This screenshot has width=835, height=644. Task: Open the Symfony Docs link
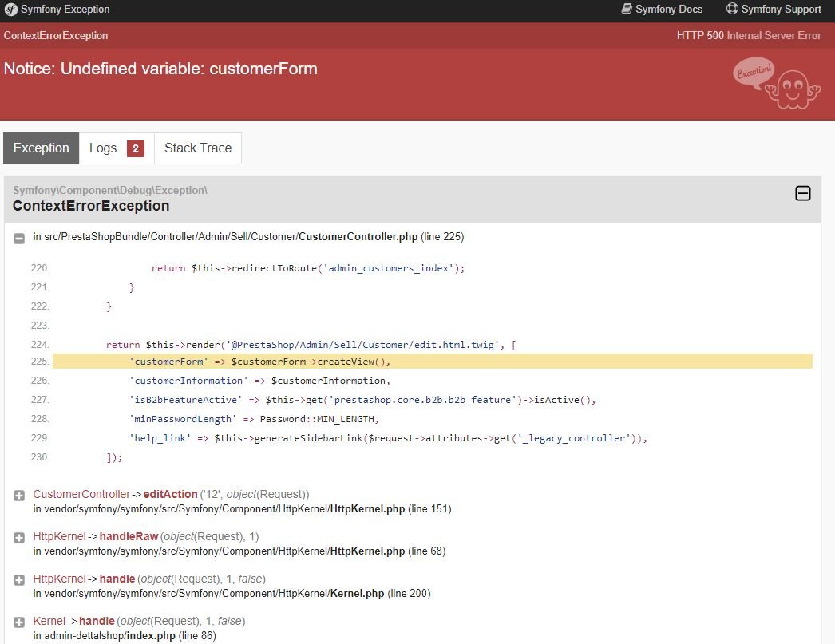click(x=669, y=10)
